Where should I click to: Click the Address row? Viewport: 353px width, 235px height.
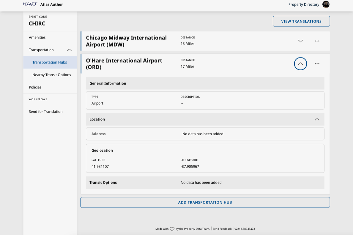tap(205, 134)
